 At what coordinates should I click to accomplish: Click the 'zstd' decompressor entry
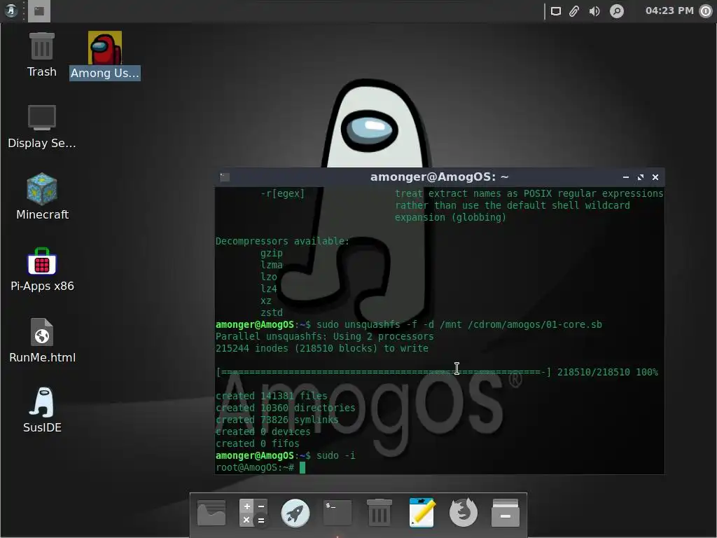coord(271,313)
